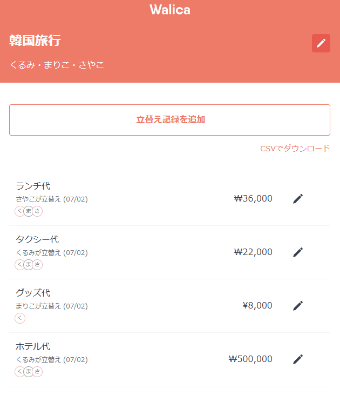The image size is (340, 402).
Task: Edit the グッズ代 record
Action: pyautogui.click(x=298, y=306)
